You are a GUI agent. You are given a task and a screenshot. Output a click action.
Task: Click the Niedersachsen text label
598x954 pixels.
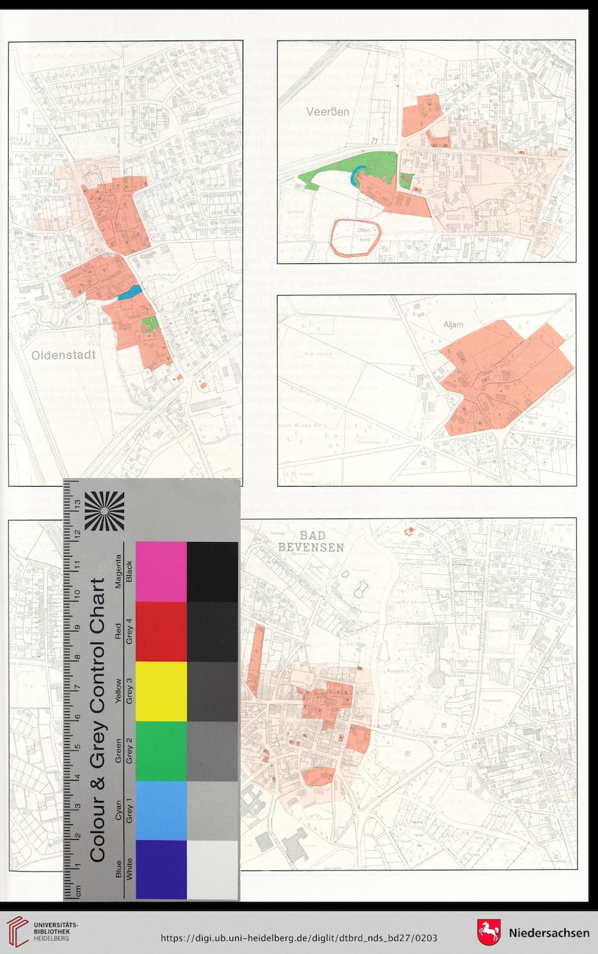click(549, 933)
